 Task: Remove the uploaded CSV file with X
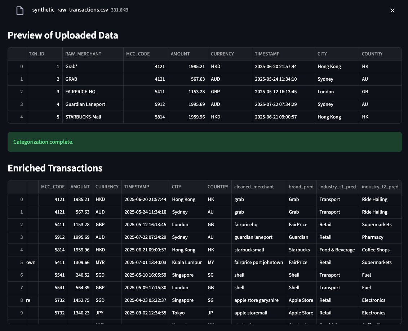[393, 10]
